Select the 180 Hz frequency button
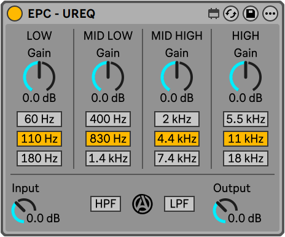 [x=39, y=158]
